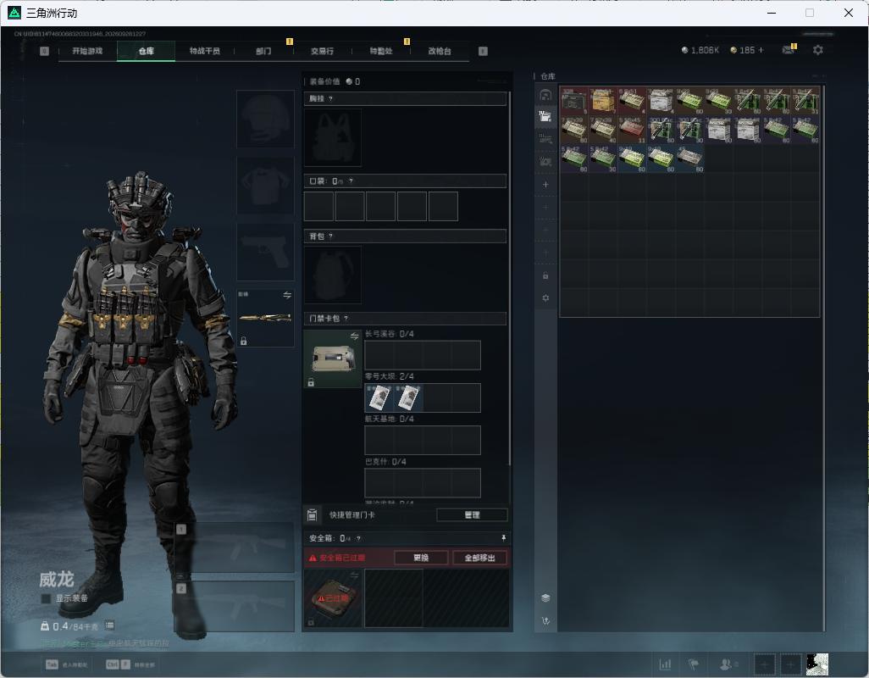This screenshot has width=869, height=678.
Task: Select the main stash container tab icon
Action: (545, 96)
